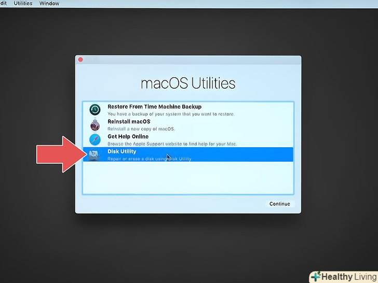378x283 pixels.
Task: Click "You have a backup of your system" description
Action: tap(171, 114)
